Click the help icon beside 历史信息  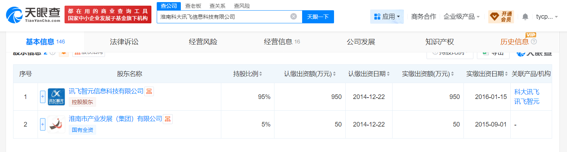pos(534,42)
